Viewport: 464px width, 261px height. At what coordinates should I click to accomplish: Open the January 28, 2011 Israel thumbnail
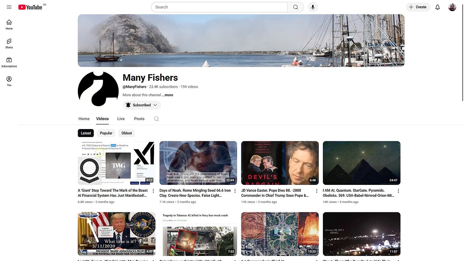coord(362,234)
